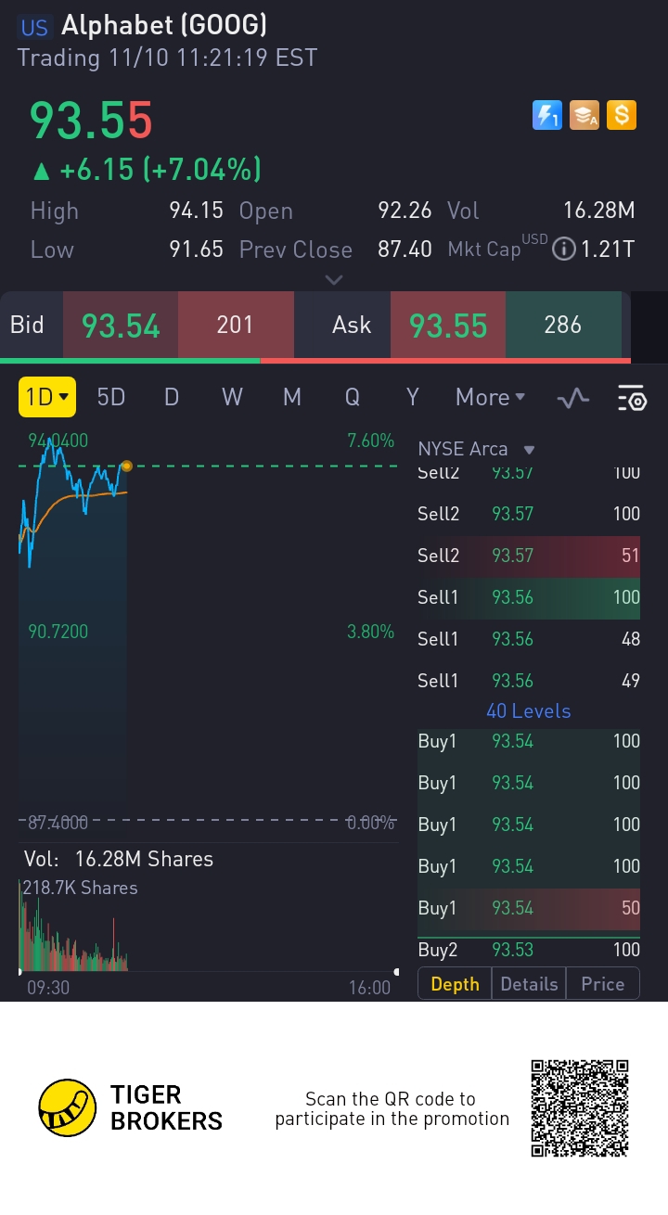
Task: Tap the 3.80% chart scale label
Action: 370,632
